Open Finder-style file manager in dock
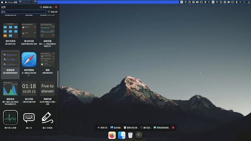Viewport: 251px width, 141px height. tap(122, 135)
